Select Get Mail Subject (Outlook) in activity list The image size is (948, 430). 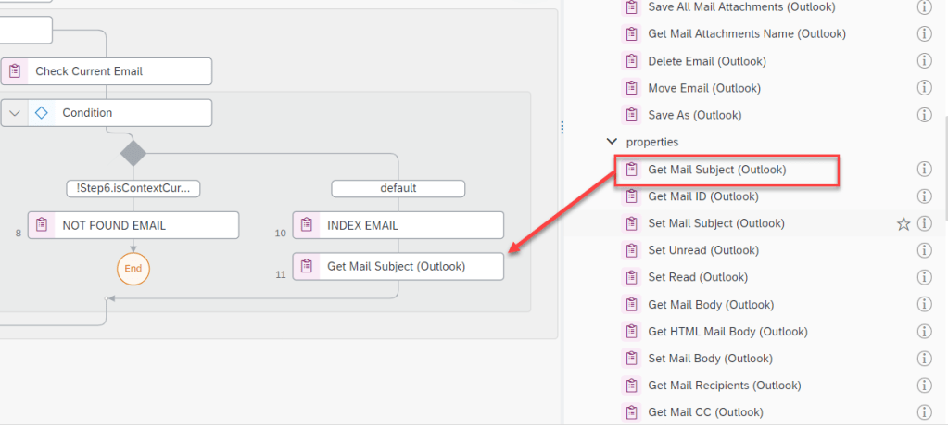click(716, 170)
